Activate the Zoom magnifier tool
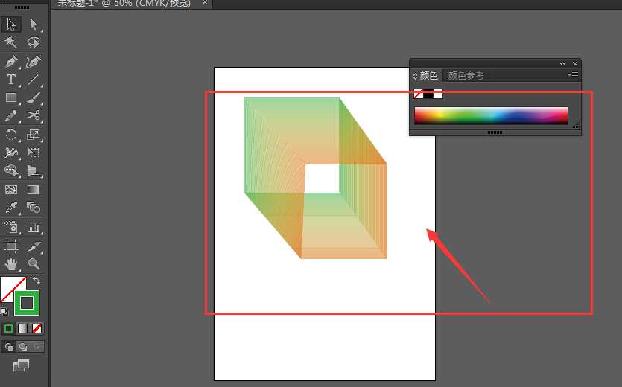Image resolution: width=622 pixels, height=387 pixels. click(34, 263)
